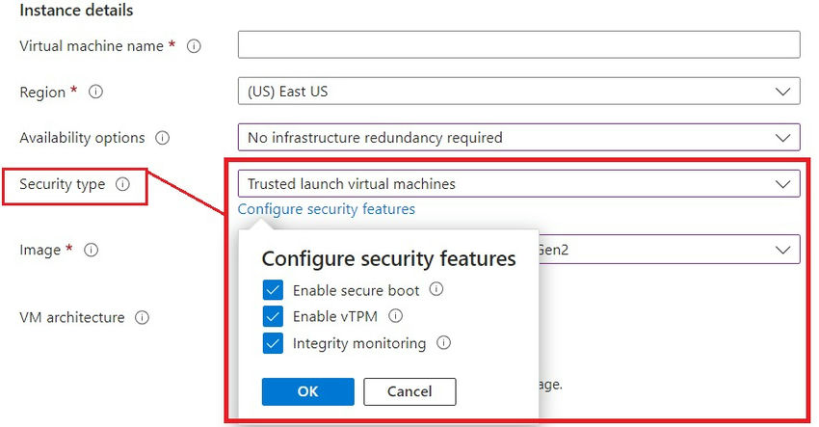Click the Cancel button
The width and height of the screenshot is (819, 427).
(409, 391)
